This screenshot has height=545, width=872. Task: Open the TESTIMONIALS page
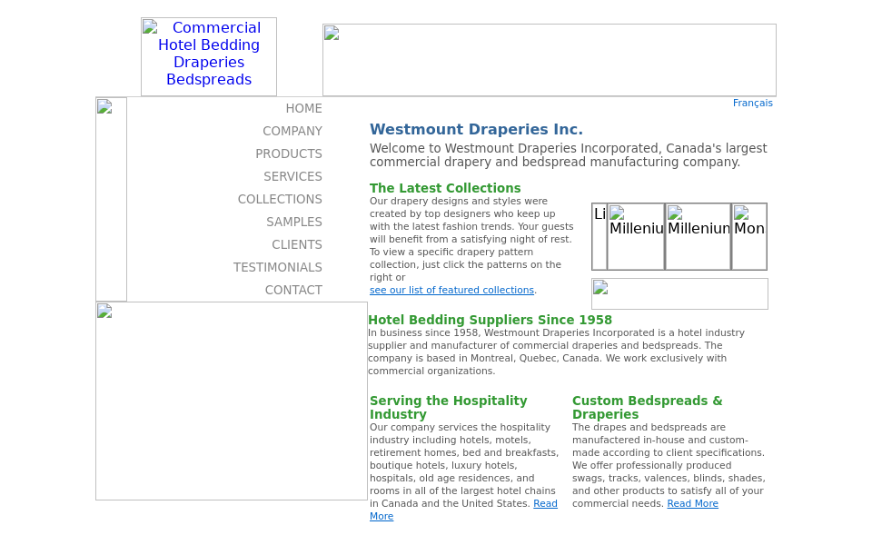[277, 267]
